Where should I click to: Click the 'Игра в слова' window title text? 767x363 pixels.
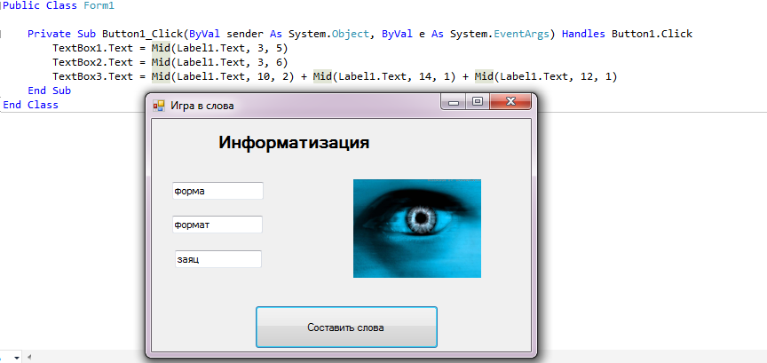[x=202, y=106]
